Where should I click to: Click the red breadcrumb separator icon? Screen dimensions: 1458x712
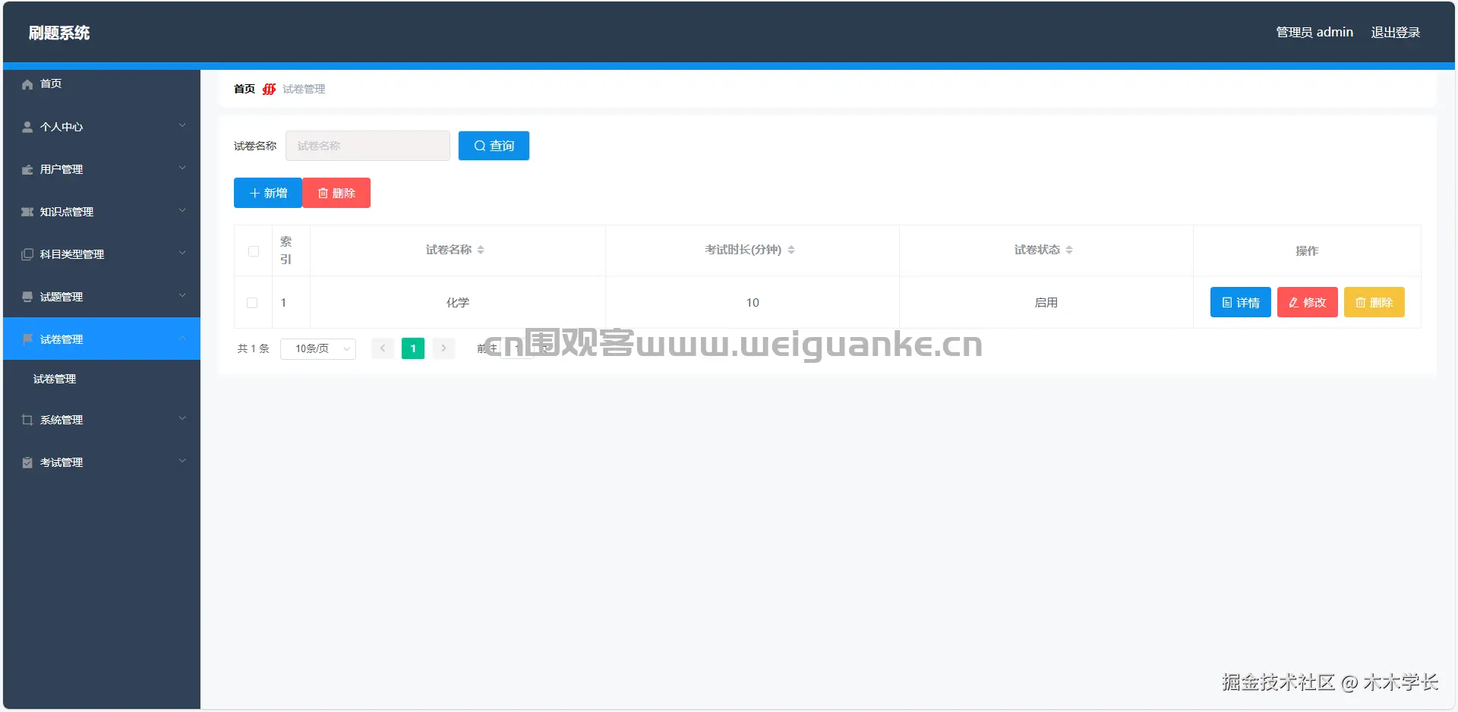click(269, 90)
